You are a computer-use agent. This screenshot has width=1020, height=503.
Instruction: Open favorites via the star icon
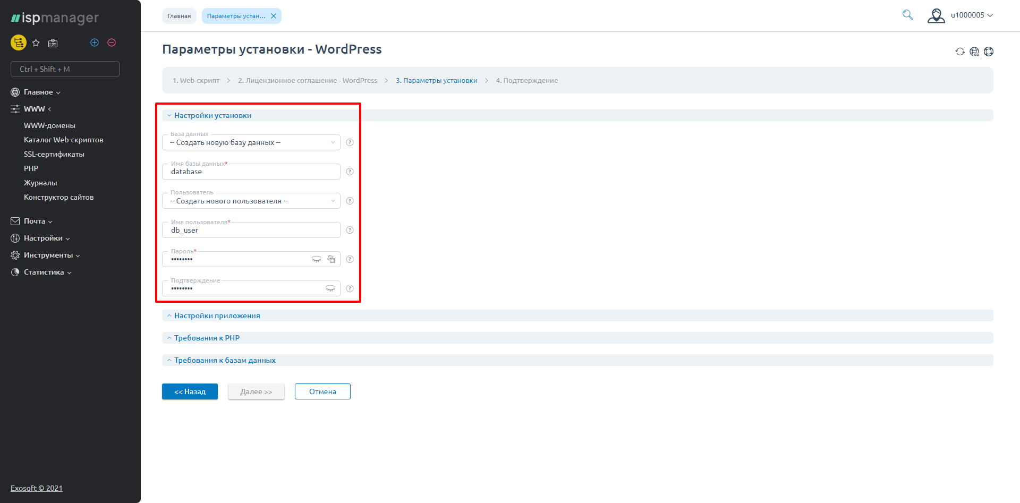click(x=36, y=43)
